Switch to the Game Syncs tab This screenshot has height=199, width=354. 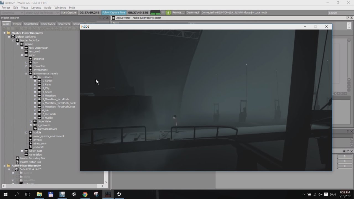[x=48, y=24]
